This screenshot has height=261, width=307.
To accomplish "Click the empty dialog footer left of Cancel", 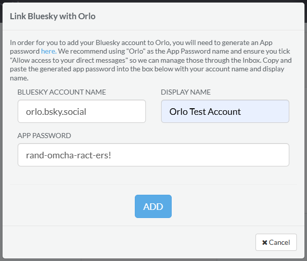I will pyautogui.click(x=126, y=242).
